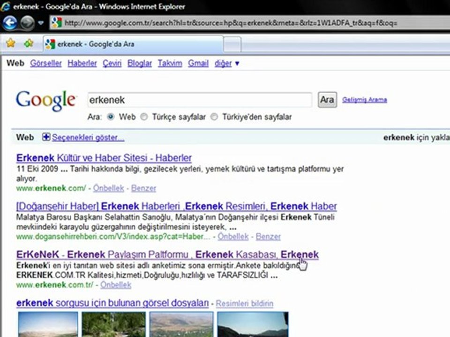450x337 pixels.
Task: Select the 'Web' search radio button
Action: (111, 117)
